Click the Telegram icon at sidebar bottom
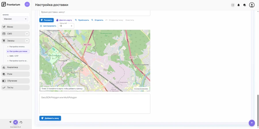This screenshot has width=259, height=129. (10, 122)
